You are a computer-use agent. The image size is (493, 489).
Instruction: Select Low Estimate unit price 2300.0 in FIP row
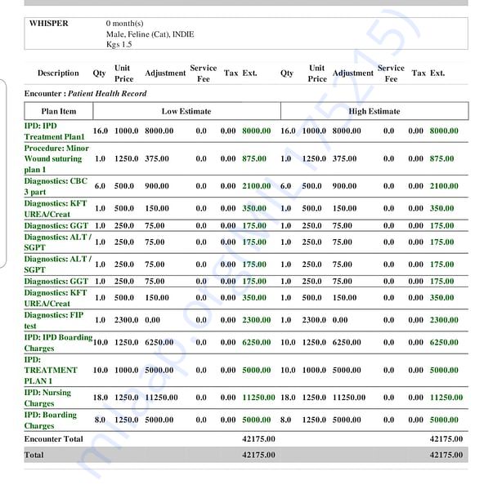click(x=127, y=320)
